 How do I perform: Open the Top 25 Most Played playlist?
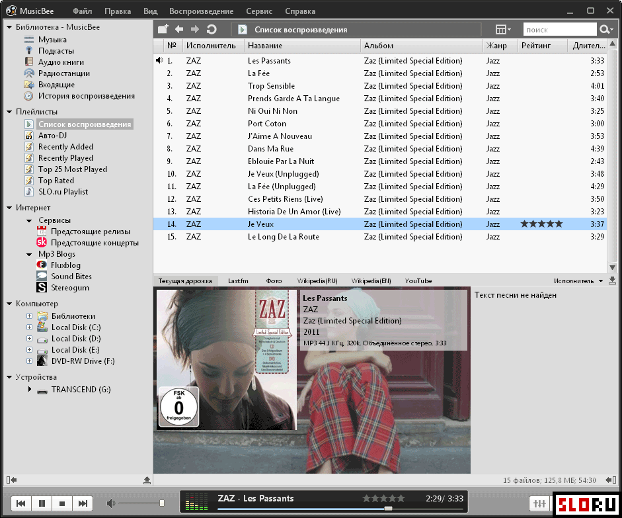pyautogui.click(x=72, y=169)
